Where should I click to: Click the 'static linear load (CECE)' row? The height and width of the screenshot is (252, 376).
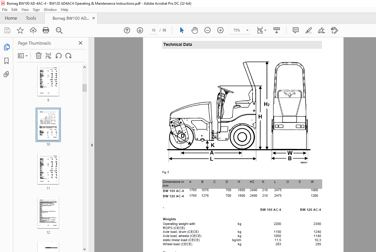coord(242,240)
